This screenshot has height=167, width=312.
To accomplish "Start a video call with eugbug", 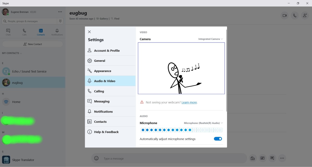I will (284, 15).
